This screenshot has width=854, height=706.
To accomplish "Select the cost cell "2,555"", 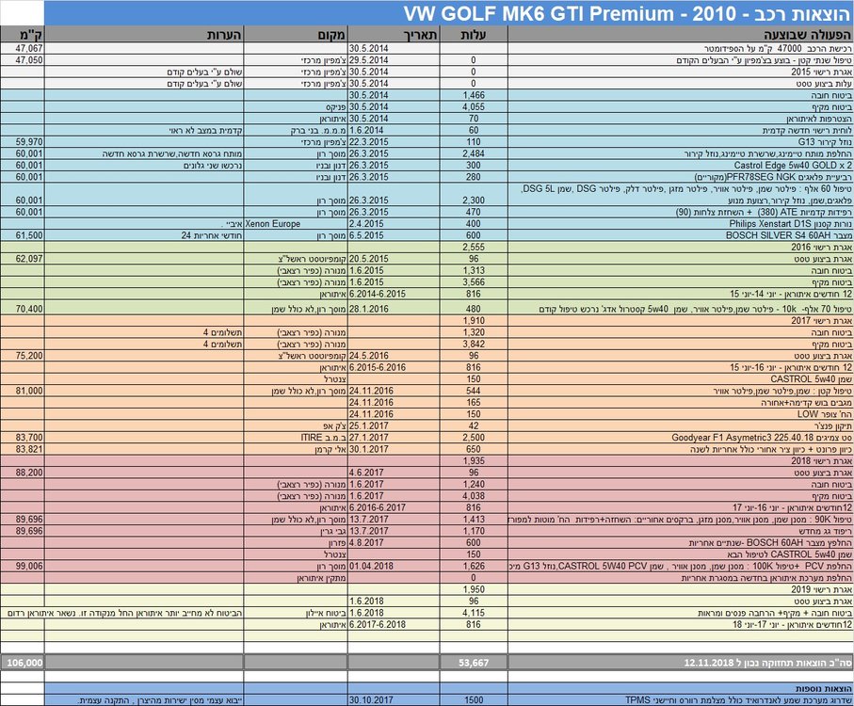I will tap(474, 248).
